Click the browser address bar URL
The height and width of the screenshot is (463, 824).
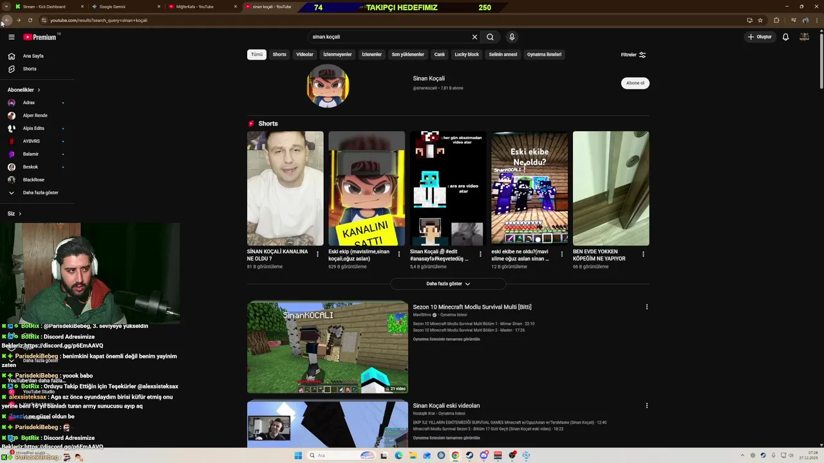[x=98, y=20]
